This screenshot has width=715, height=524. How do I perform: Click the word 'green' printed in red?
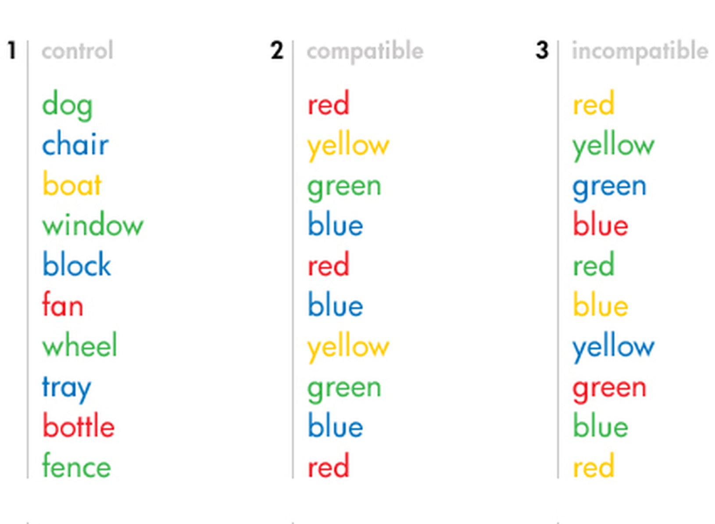click(609, 388)
